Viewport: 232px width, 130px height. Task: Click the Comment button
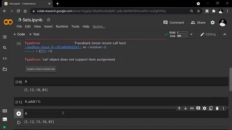[x=174, y=22]
